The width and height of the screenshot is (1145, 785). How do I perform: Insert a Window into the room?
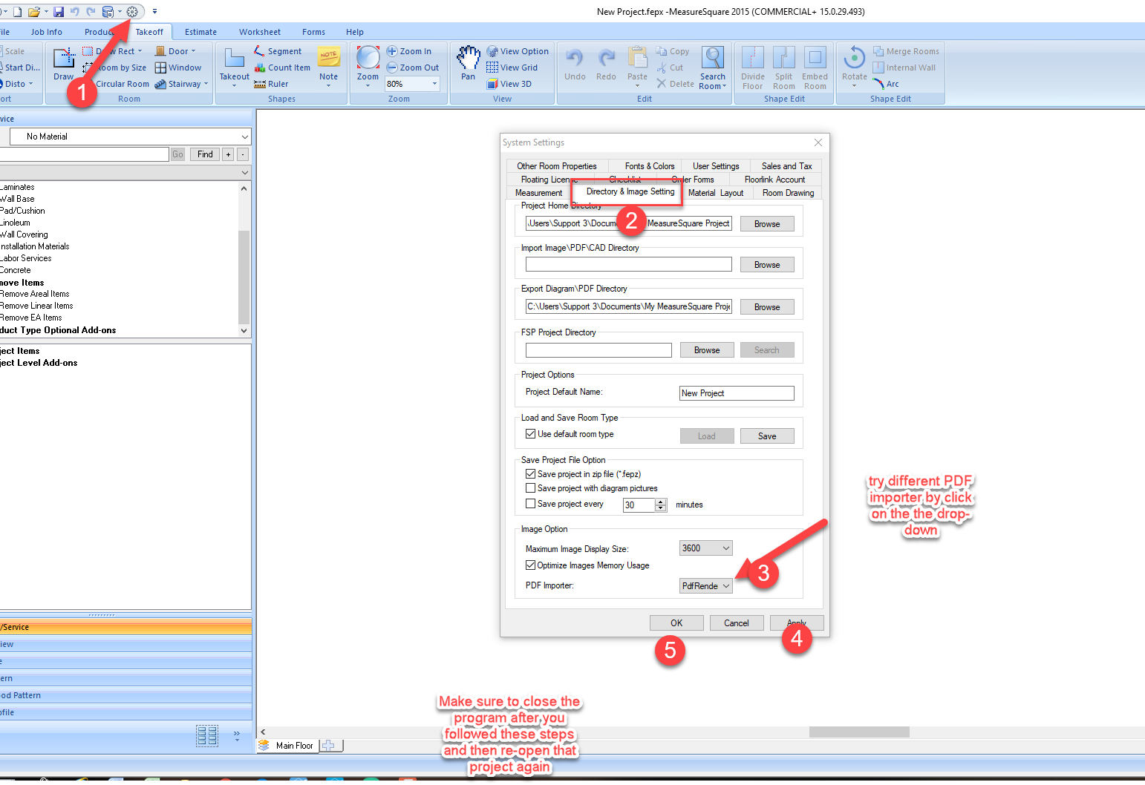[178, 68]
